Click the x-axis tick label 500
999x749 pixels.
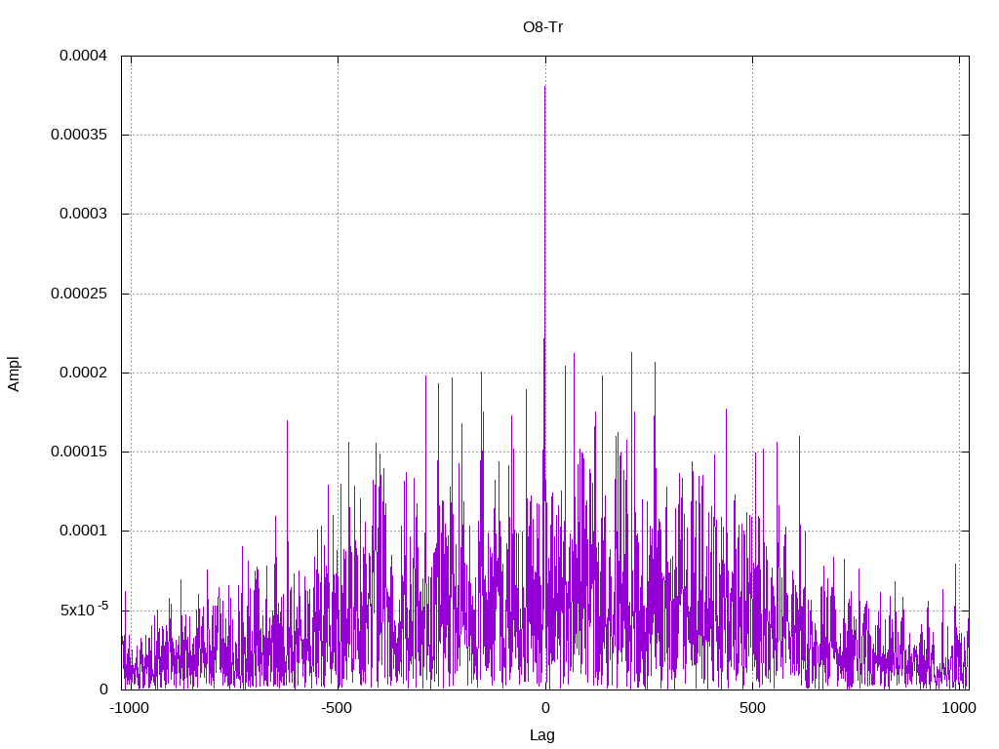point(752,708)
